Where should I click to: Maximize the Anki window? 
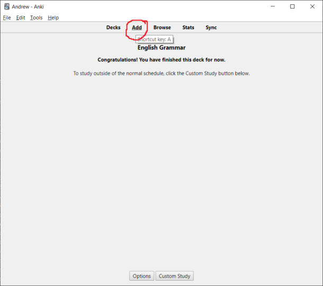pyautogui.click(x=292, y=6)
